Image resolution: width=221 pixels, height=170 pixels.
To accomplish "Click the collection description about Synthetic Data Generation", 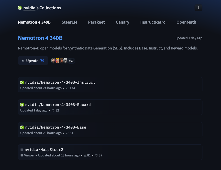I will 108,48.
